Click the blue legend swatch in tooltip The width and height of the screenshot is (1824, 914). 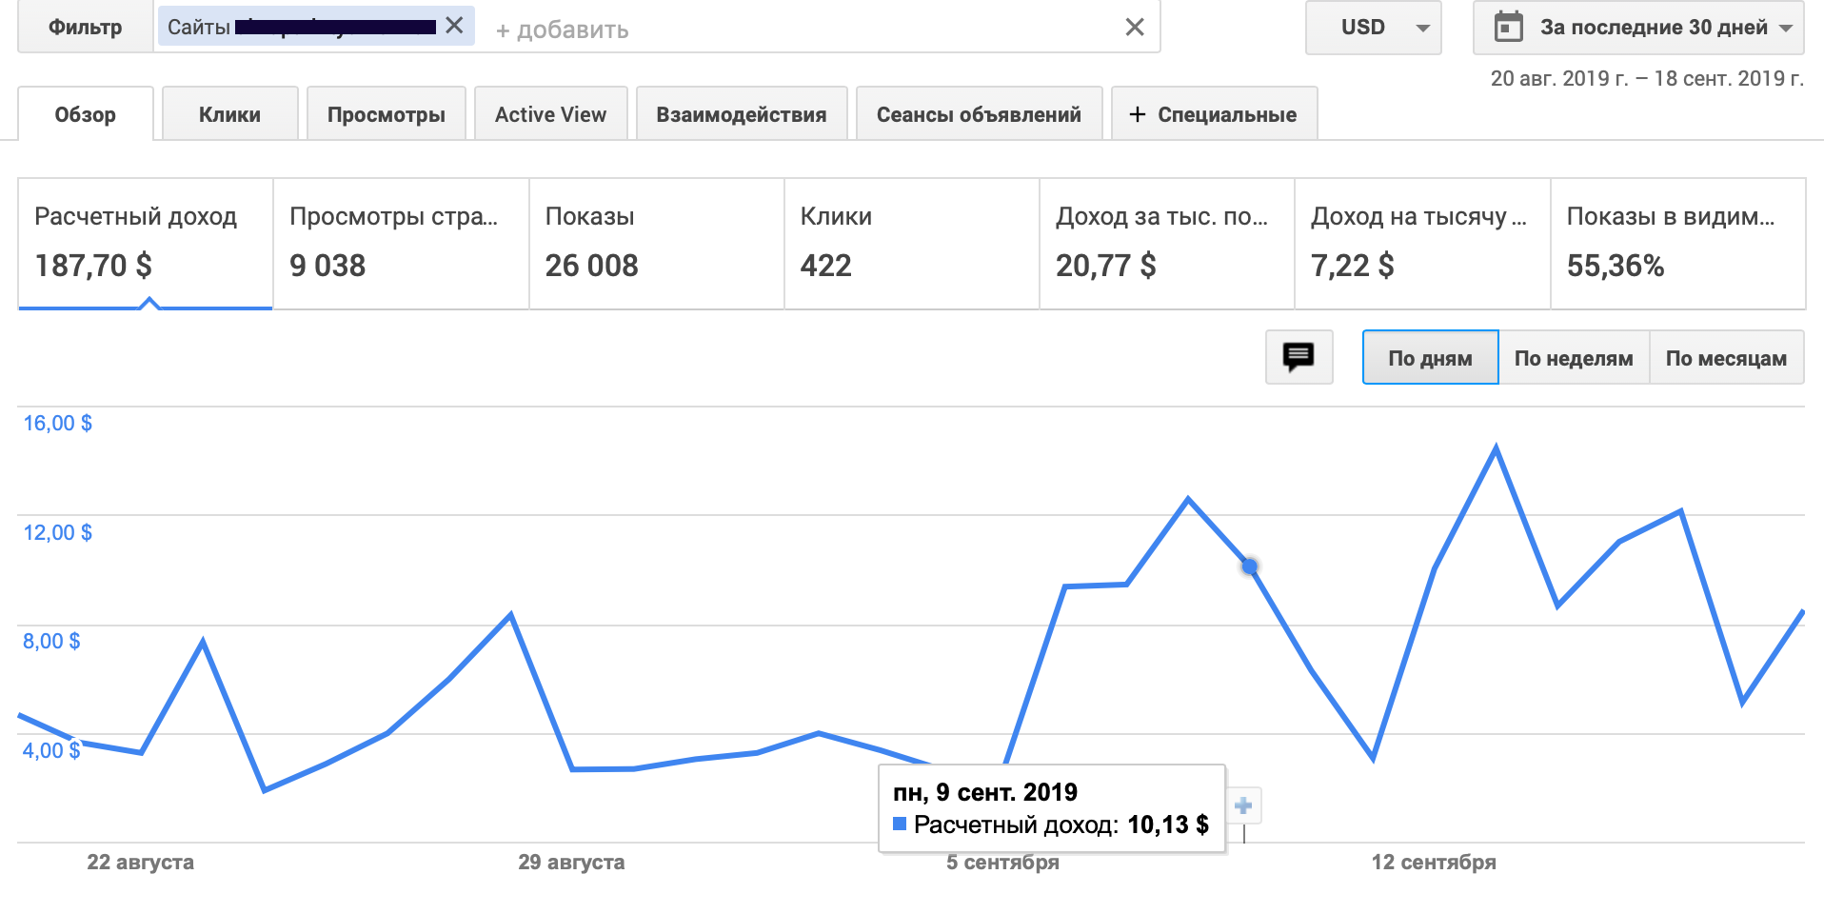(x=900, y=824)
